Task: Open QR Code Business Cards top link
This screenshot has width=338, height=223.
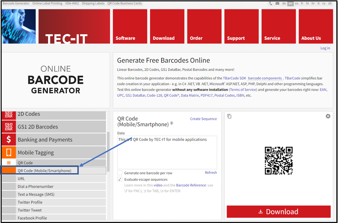Action: click(x=124, y=4)
